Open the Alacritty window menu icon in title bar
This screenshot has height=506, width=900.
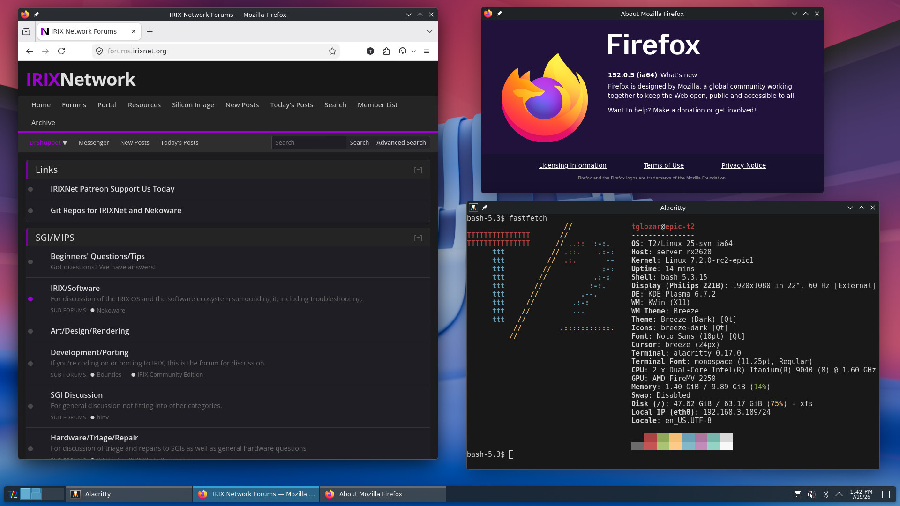click(x=473, y=208)
